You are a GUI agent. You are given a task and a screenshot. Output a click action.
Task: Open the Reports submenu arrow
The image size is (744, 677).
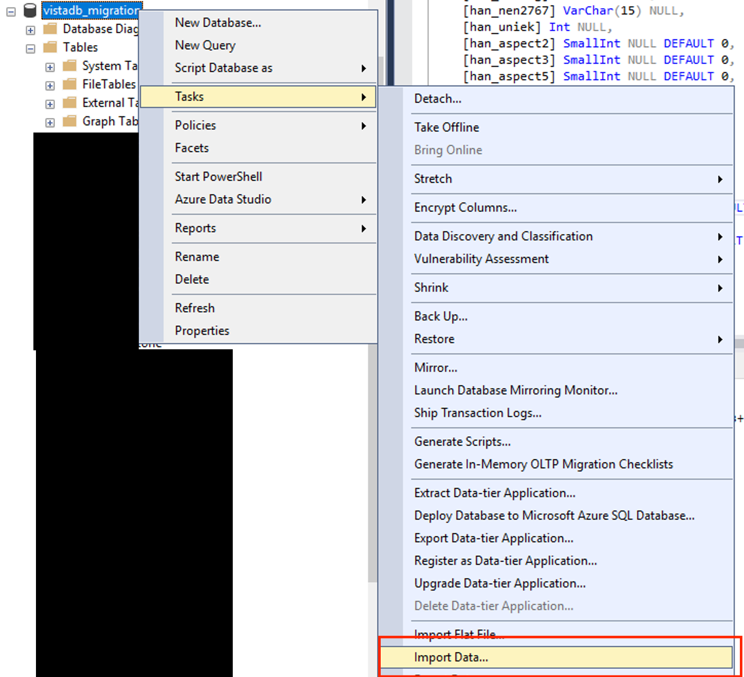(x=364, y=229)
